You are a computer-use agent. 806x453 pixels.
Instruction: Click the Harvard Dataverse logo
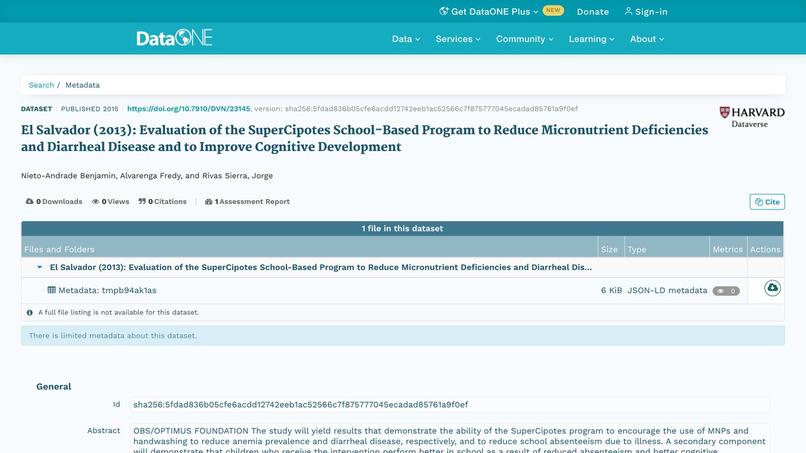click(x=752, y=117)
